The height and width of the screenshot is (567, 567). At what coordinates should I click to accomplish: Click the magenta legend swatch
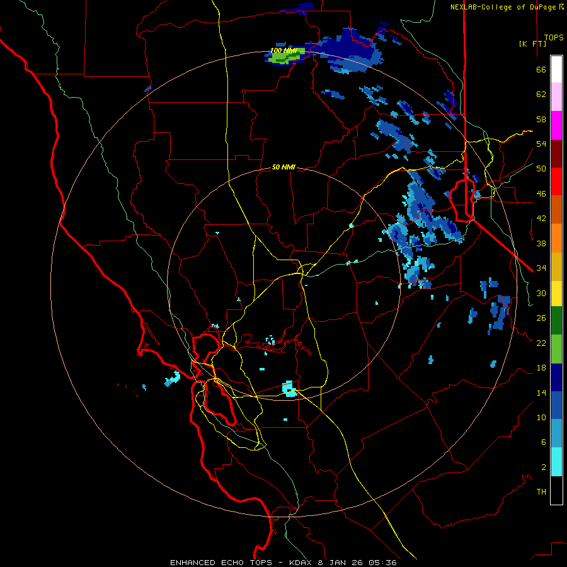pyautogui.click(x=556, y=125)
